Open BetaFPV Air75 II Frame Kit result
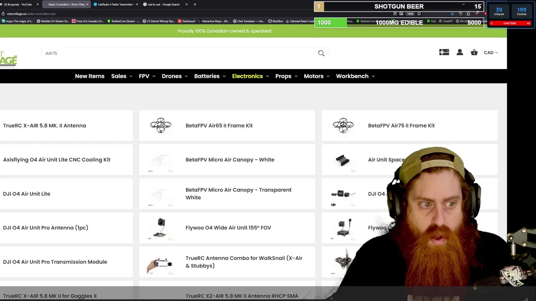Screen dimensions: 536x301 tap(401, 125)
